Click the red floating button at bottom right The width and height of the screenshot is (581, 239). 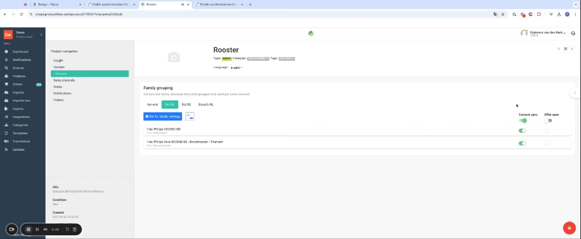click(x=569, y=228)
